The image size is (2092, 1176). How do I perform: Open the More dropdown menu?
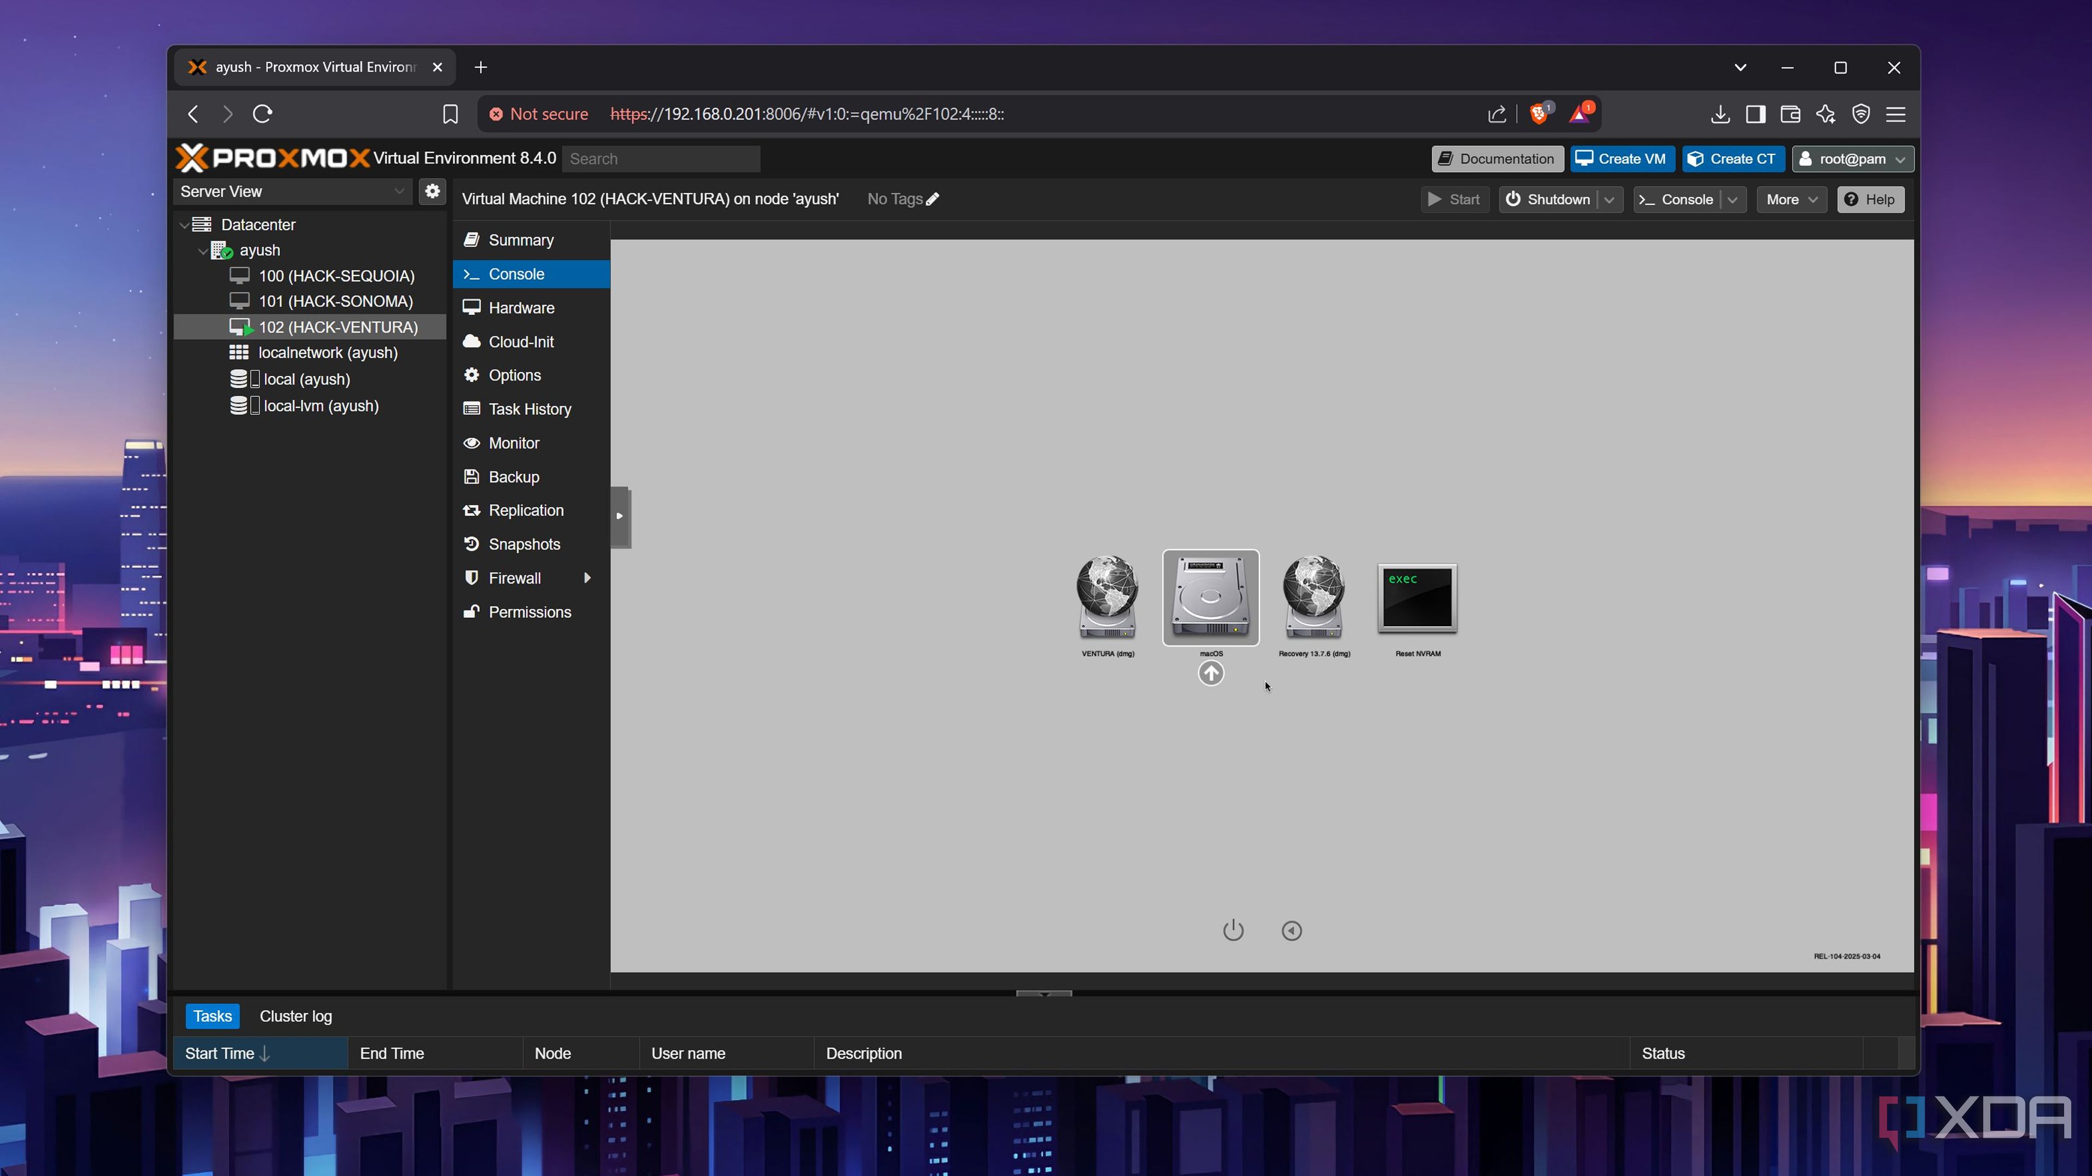coord(1791,200)
